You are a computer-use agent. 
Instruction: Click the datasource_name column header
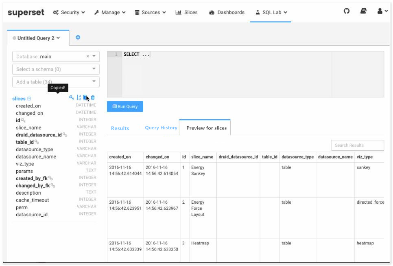pos(335,157)
